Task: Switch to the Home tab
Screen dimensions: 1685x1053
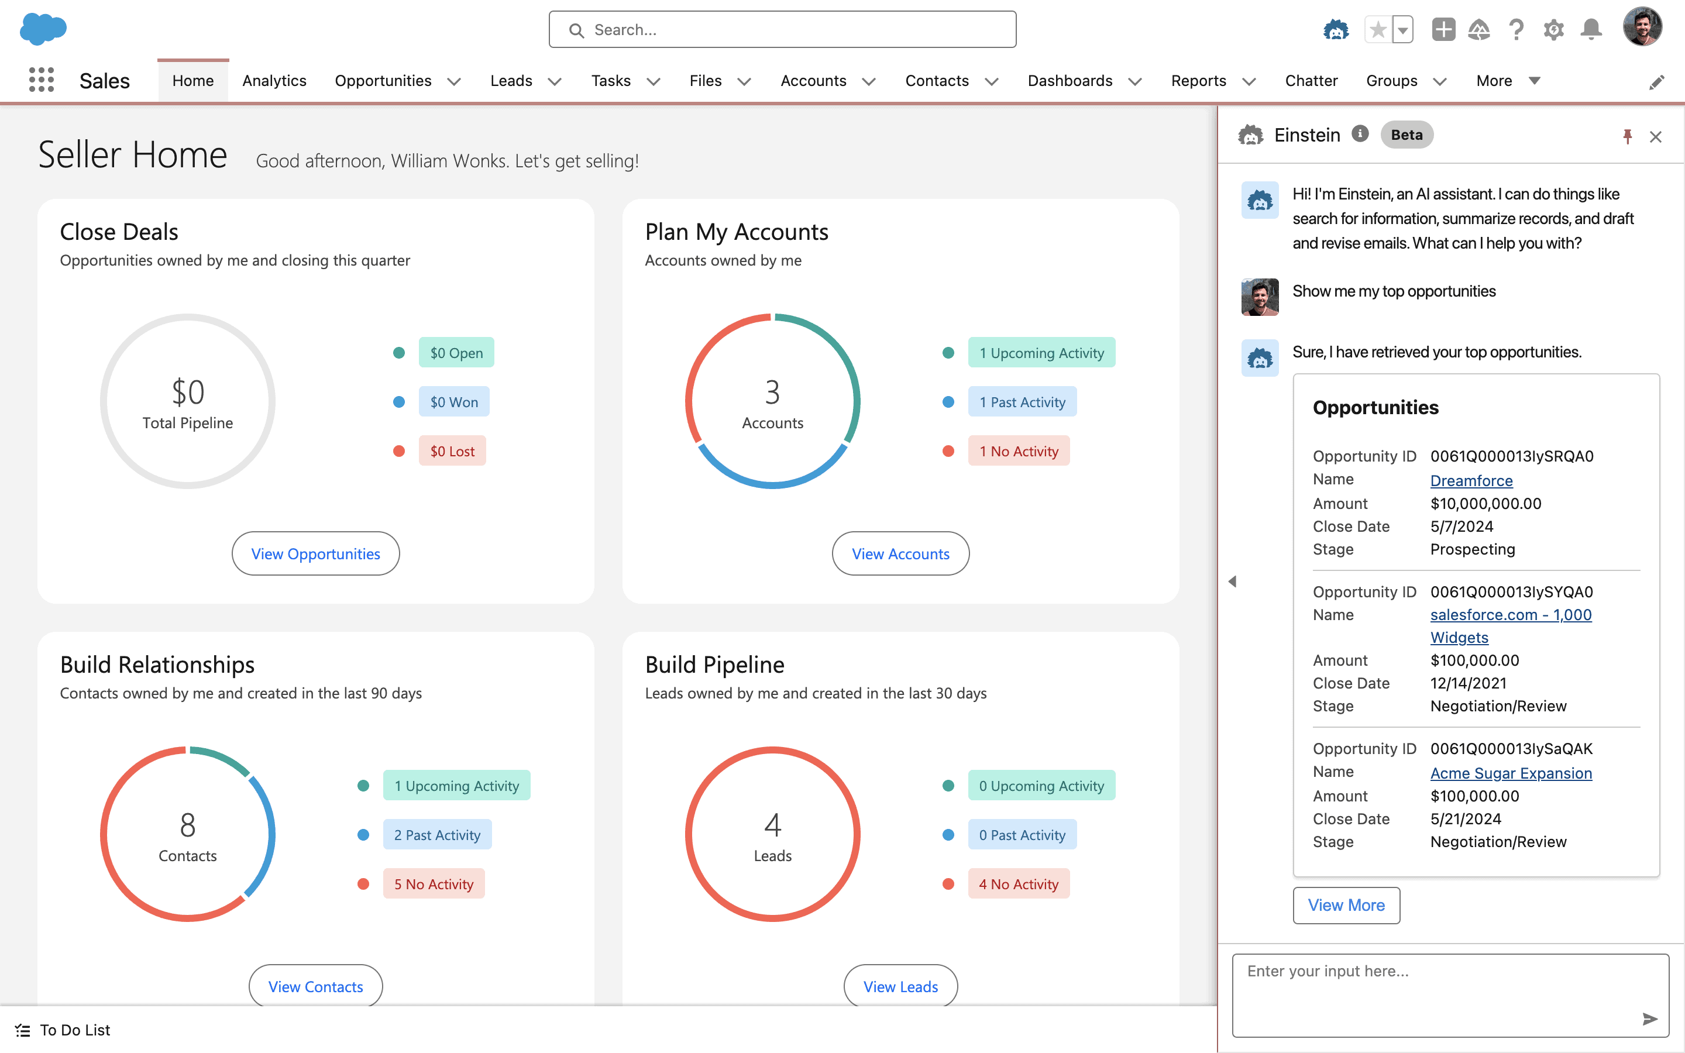Action: (x=193, y=81)
